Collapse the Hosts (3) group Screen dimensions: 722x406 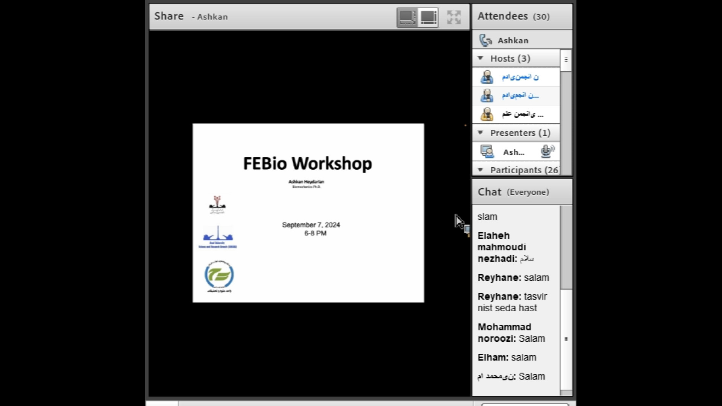coord(480,58)
